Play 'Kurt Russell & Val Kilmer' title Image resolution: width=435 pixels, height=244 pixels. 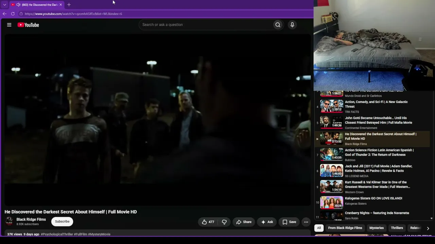click(x=378, y=185)
